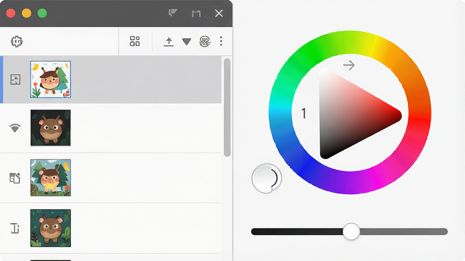This screenshot has width=465, height=261.
Task: Click the flag icon in the title bar
Action: pos(173,13)
